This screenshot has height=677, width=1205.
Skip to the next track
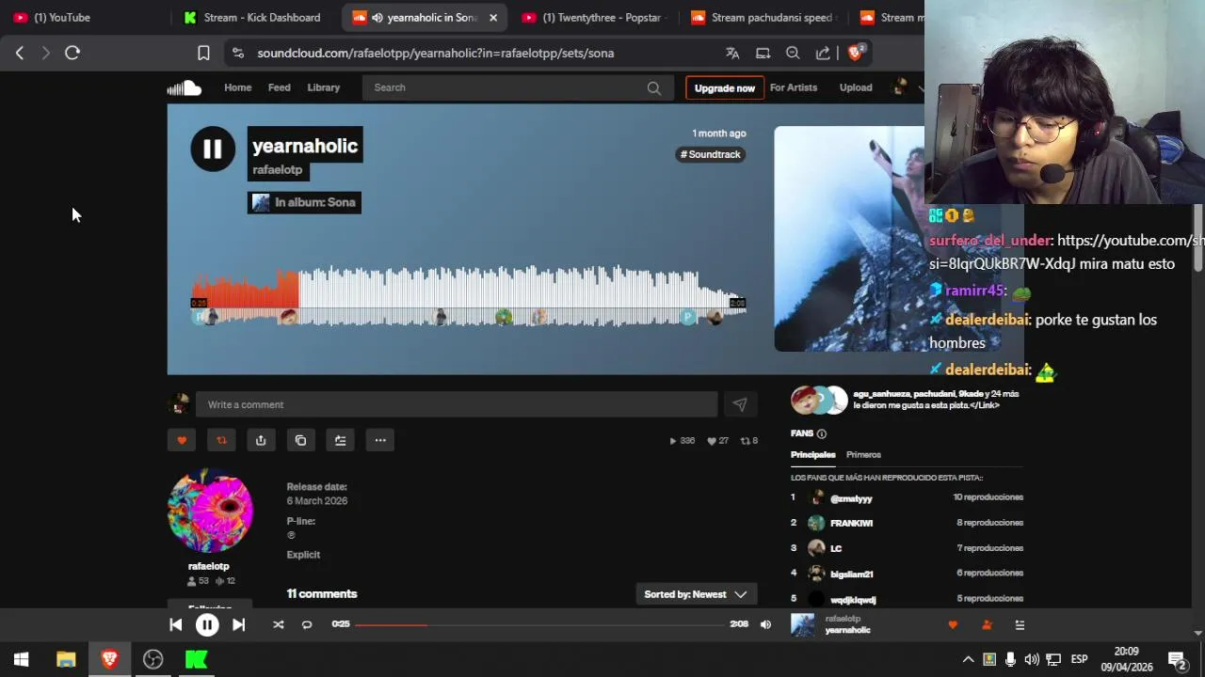point(238,624)
